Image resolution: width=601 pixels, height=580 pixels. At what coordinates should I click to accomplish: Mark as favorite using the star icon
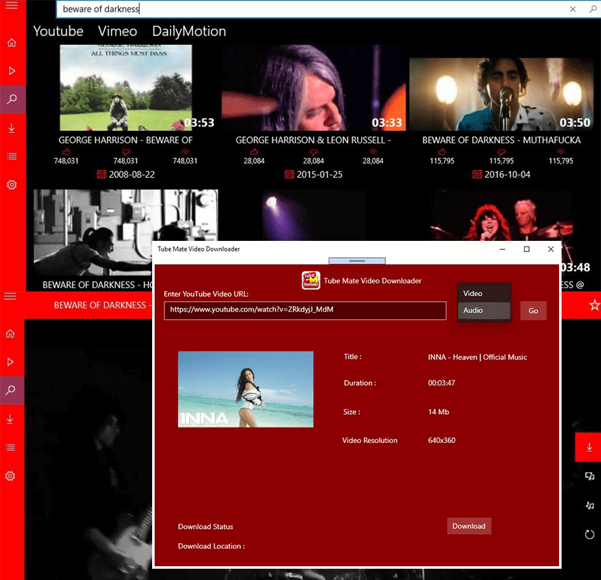pos(594,305)
